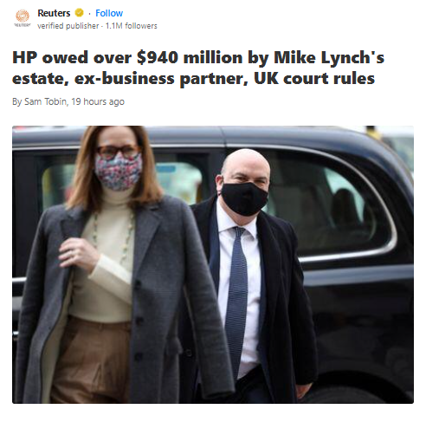
Task: Click the Reuters circular logo icon
Action: point(23,16)
